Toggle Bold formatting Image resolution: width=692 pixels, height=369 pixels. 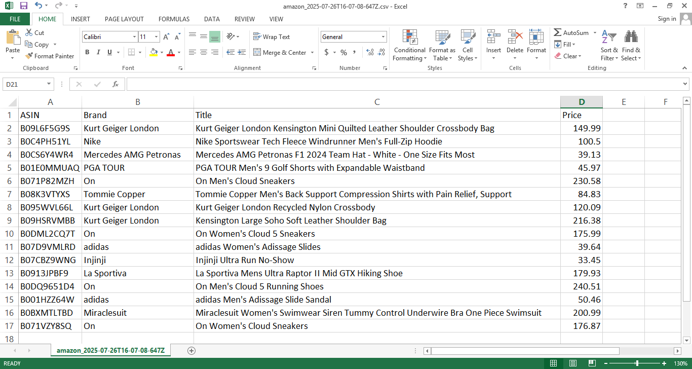(87, 52)
